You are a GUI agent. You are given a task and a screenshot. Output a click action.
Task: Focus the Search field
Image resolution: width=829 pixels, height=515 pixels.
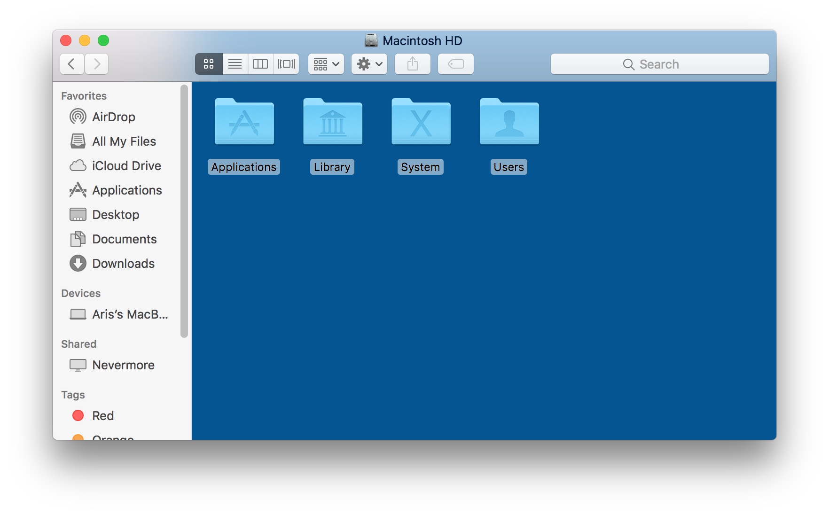tap(660, 64)
